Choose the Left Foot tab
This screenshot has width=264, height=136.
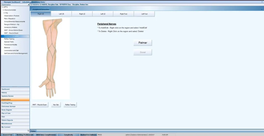(144, 14)
